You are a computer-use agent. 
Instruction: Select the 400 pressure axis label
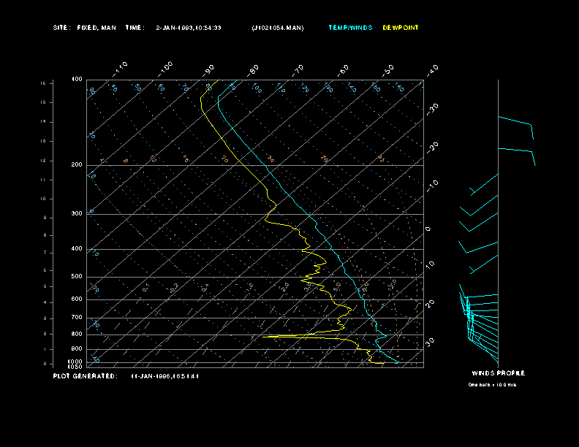[77, 249]
